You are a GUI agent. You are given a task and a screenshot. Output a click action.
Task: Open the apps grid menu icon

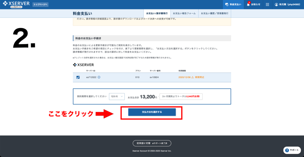coord(267,4)
